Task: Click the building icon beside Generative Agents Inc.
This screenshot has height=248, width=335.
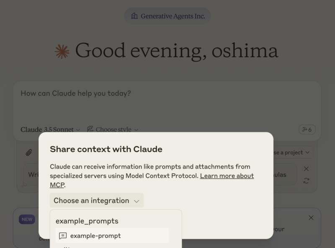Action: 134,16
